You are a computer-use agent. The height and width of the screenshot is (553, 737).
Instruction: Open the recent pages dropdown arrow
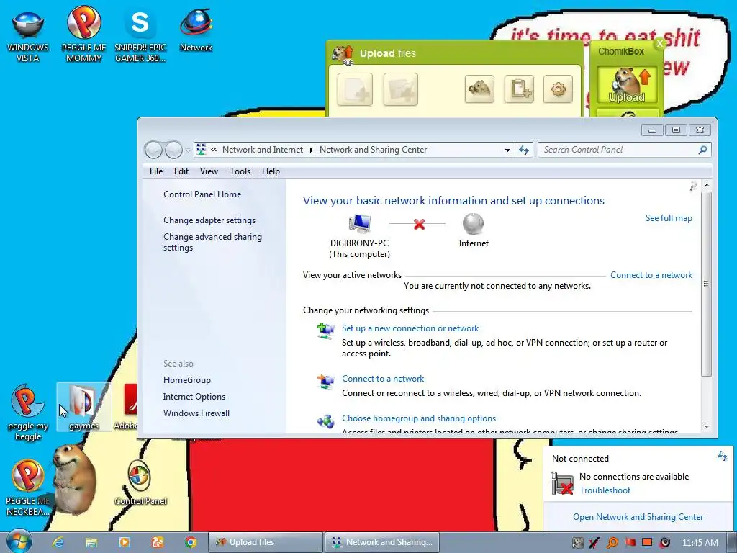click(x=188, y=150)
